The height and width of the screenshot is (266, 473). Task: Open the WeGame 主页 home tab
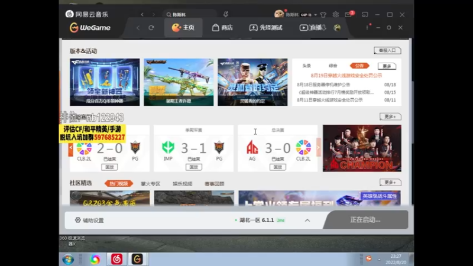click(183, 27)
